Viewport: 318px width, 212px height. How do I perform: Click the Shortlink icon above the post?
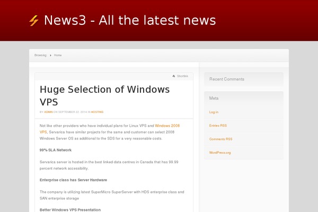pyautogui.click(x=174, y=76)
